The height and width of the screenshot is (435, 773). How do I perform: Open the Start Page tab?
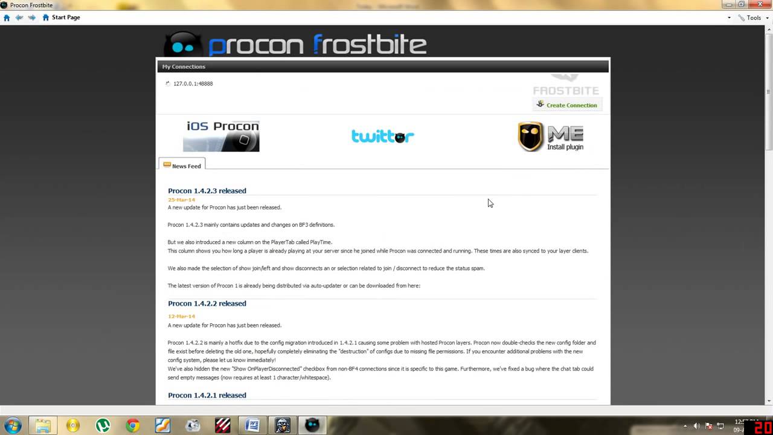point(61,18)
